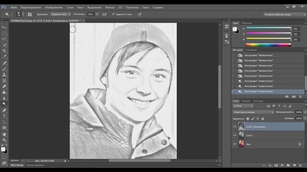307x172 pixels.
Task: Select the Clone Stamp tool
Action: 4,75
